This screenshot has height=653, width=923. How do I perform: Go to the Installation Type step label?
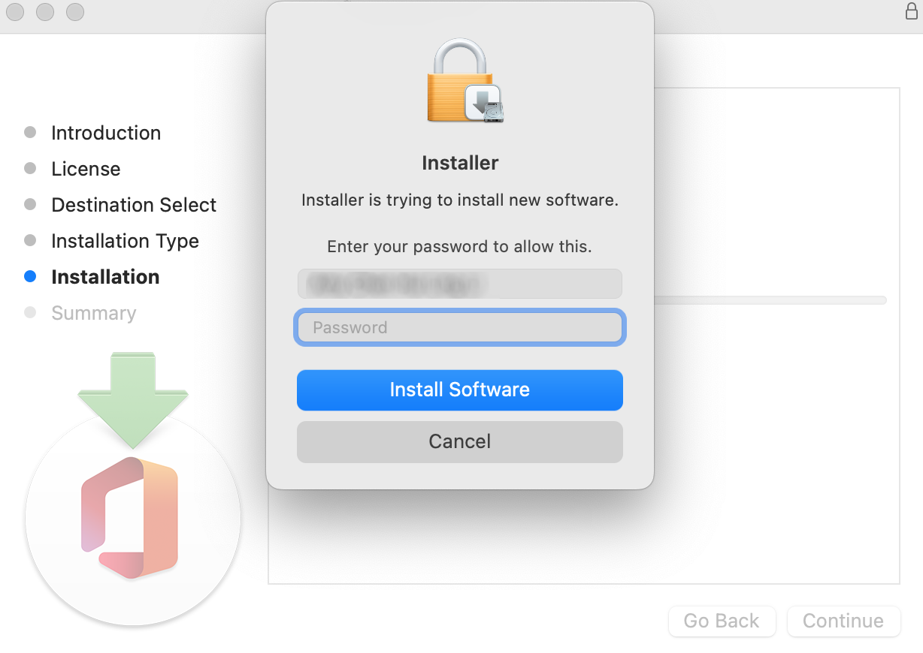point(125,241)
